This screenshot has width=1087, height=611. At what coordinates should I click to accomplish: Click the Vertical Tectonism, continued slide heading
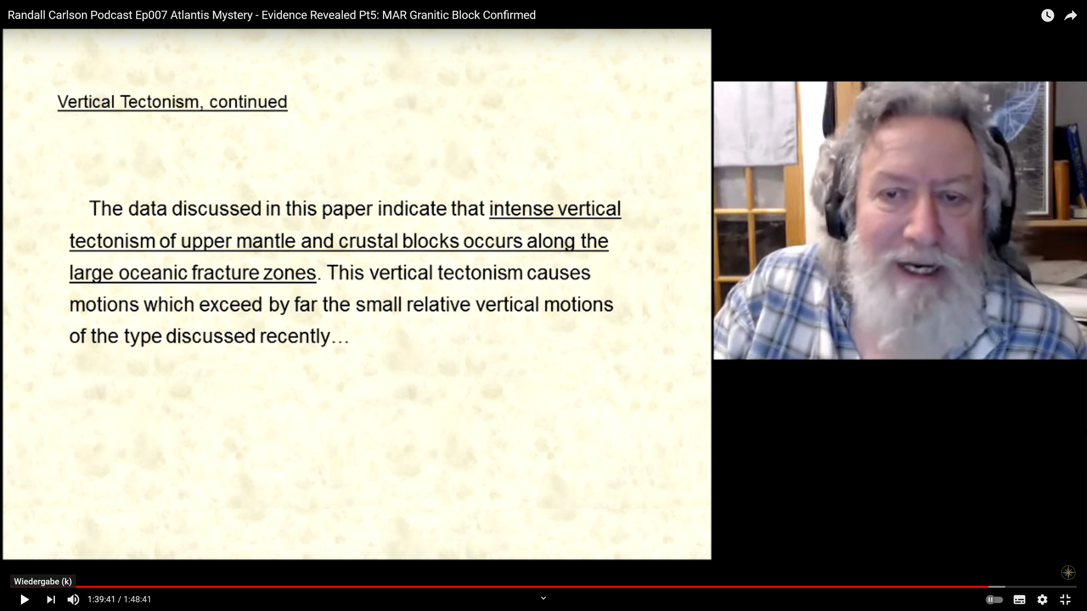(x=172, y=102)
